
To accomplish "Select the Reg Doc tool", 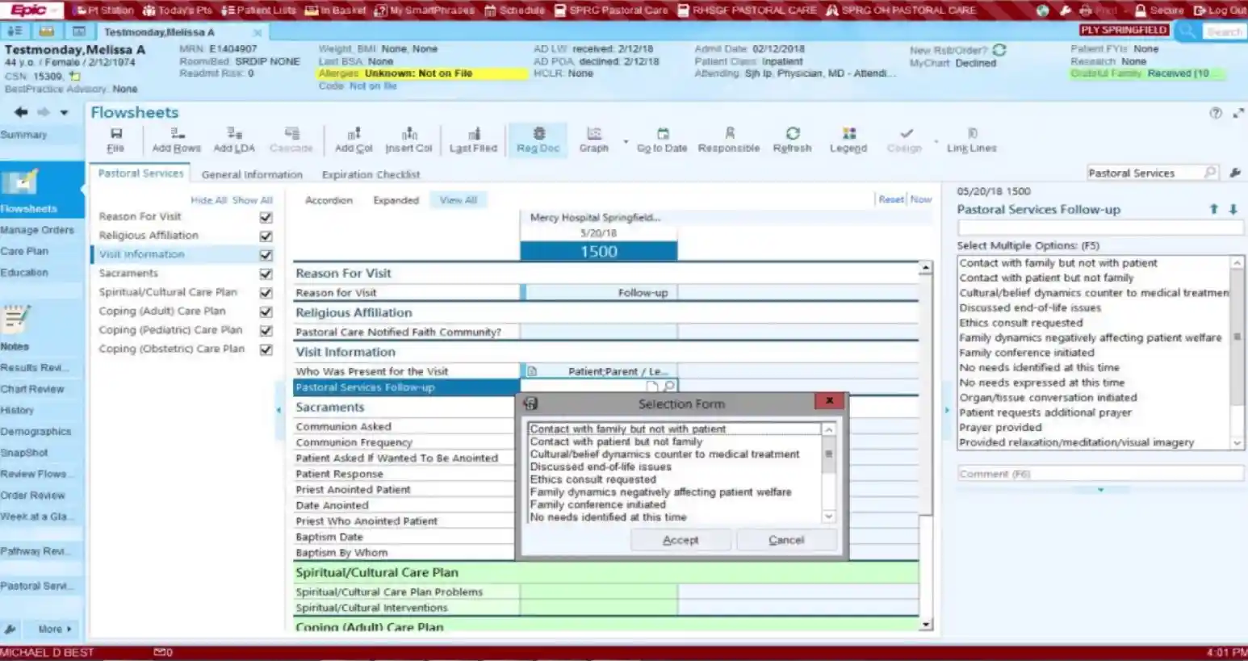I will pyautogui.click(x=538, y=139).
